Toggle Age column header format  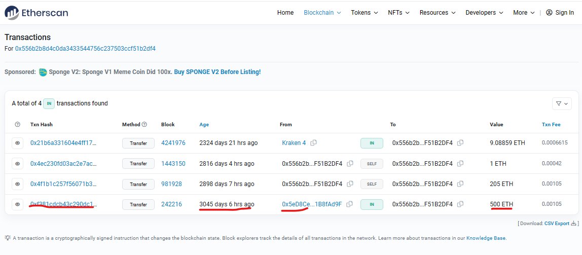pyautogui.click(x=204, y=124)
